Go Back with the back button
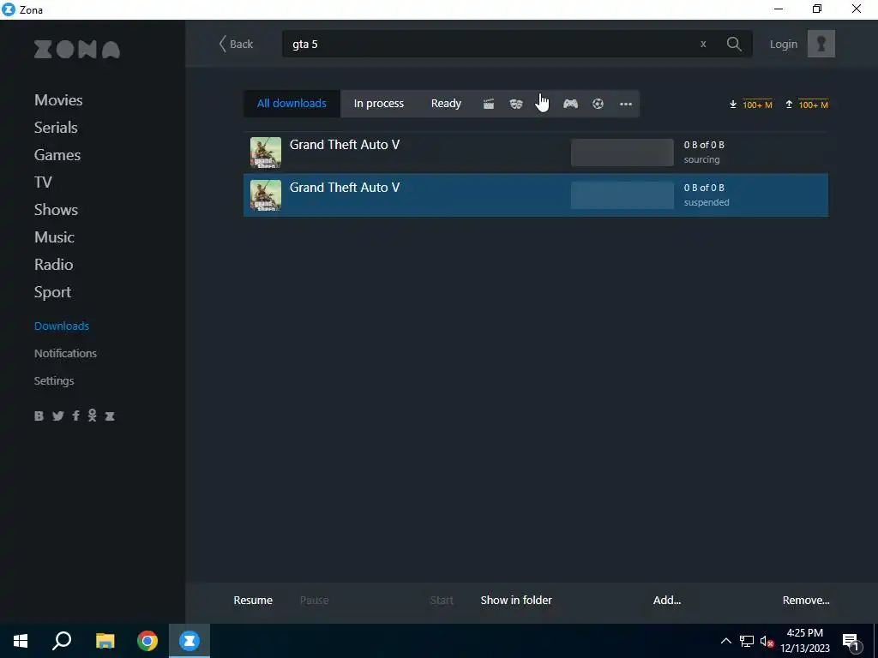Viewport: 878px width, 658px height. point(236,44)
